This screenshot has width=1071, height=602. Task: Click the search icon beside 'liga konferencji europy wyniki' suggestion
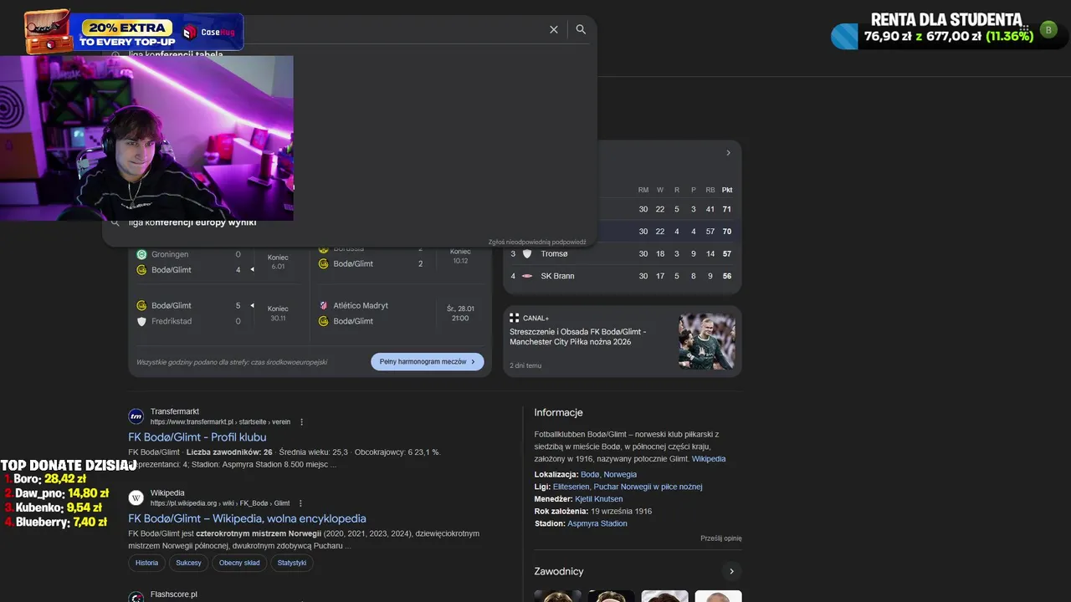[x=115, y=222]
